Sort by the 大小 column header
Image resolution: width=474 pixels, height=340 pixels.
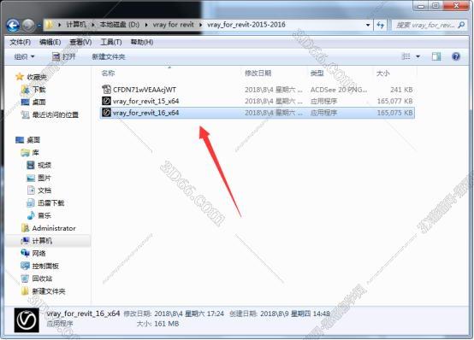pos(382,73)
